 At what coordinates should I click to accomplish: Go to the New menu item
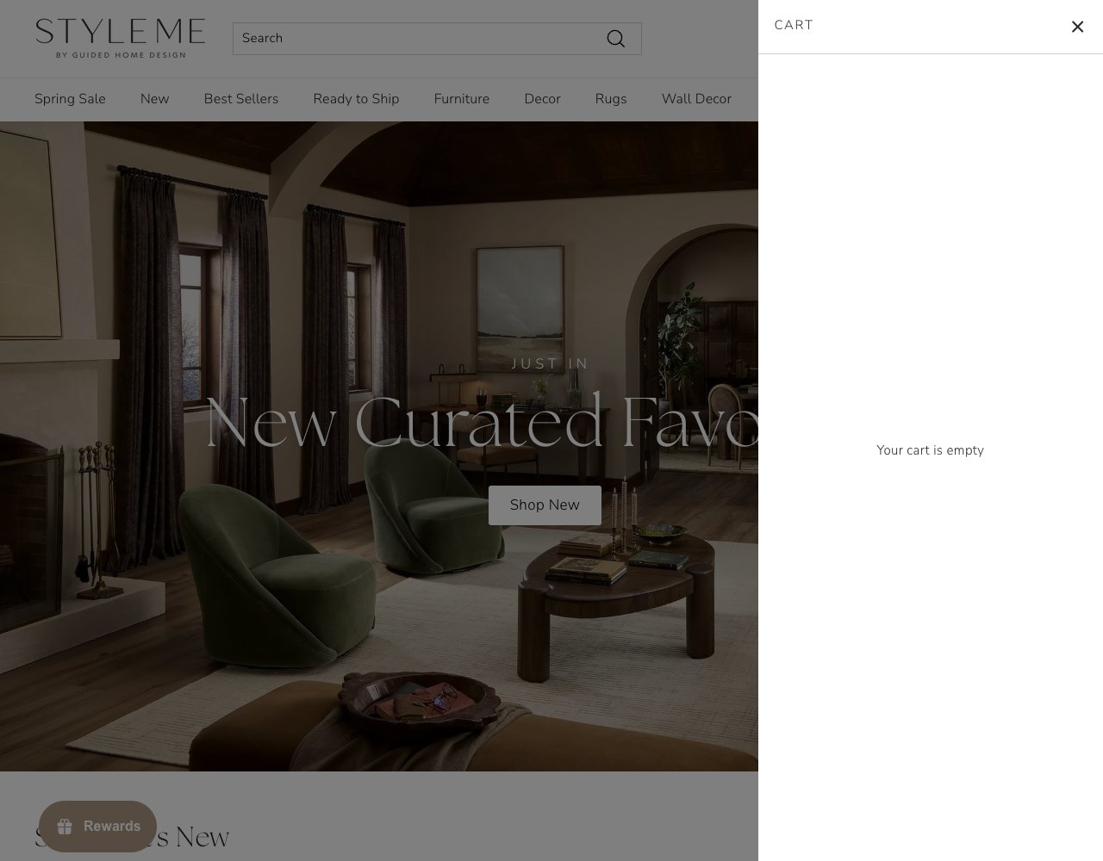pos(154,99)
